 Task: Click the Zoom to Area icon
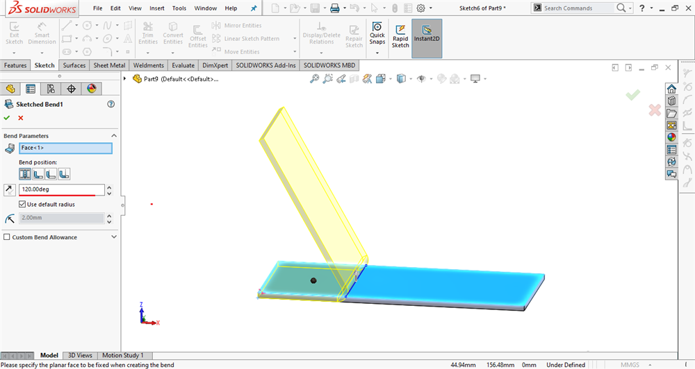click(327, 79)
